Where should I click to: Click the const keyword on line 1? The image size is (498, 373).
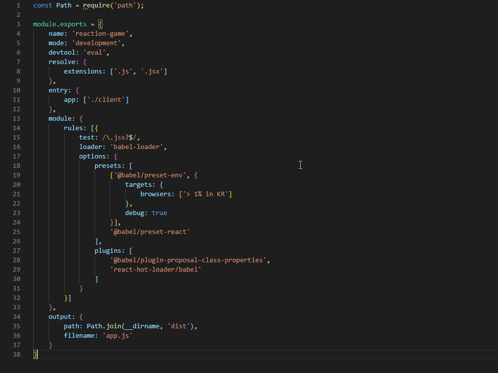point(43,5)
